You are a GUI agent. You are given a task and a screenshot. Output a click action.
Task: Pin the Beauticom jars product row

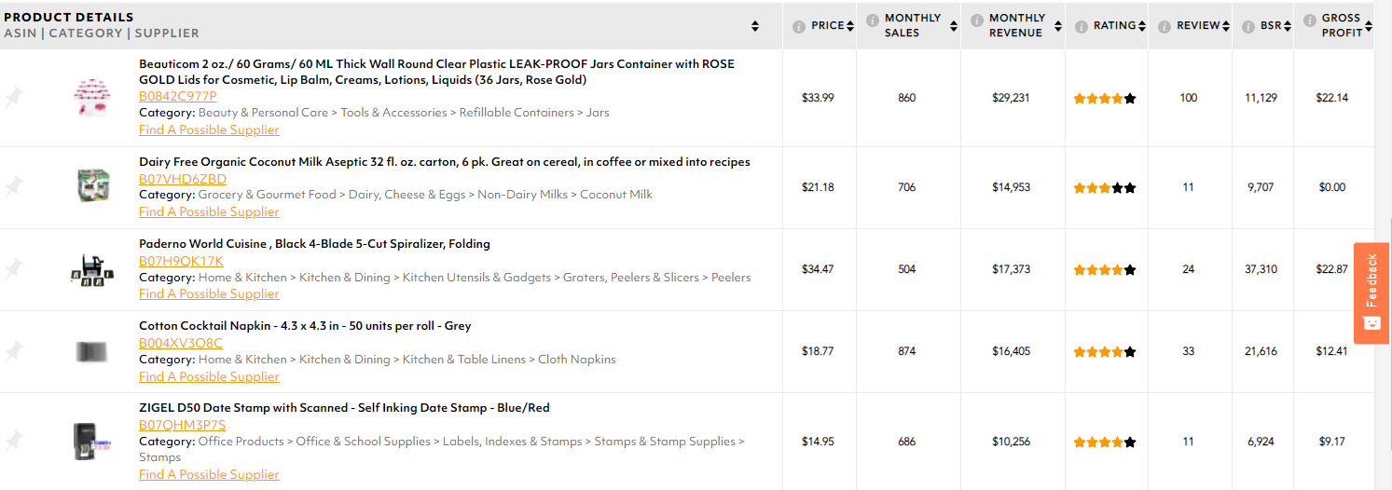(x=13, y=97)
